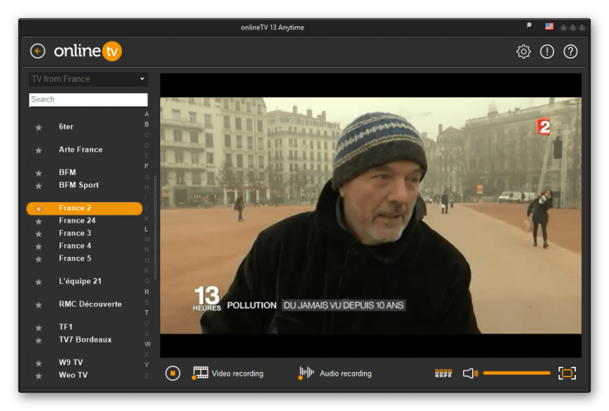Toggle the BFM Sport favorite star

click(x=38, y=186)
